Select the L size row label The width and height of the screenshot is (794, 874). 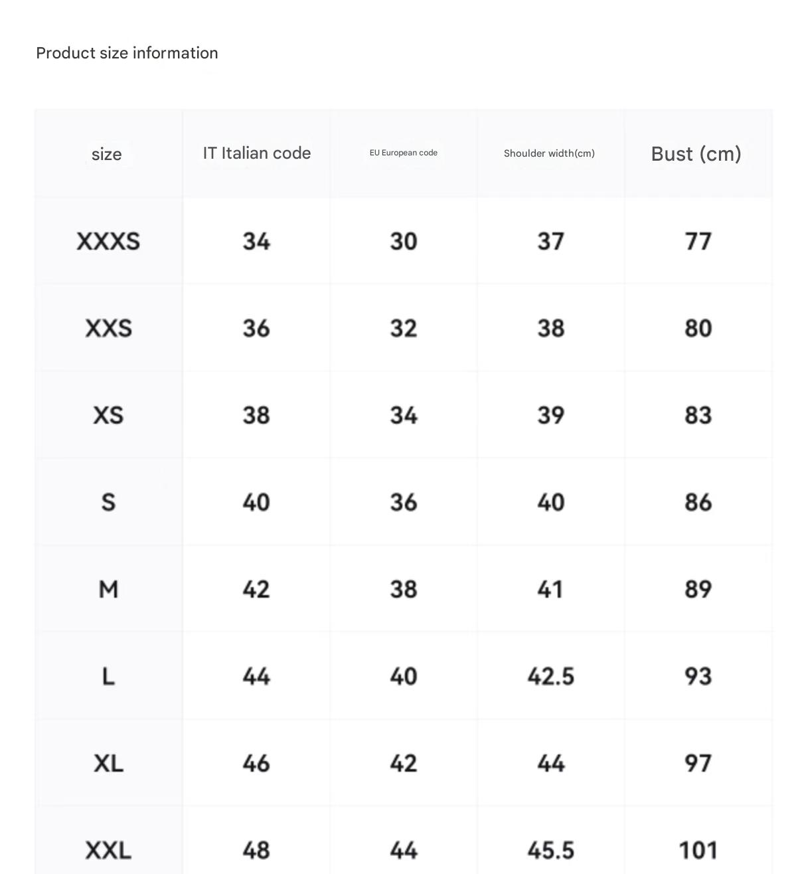click(x=108, y=676)
